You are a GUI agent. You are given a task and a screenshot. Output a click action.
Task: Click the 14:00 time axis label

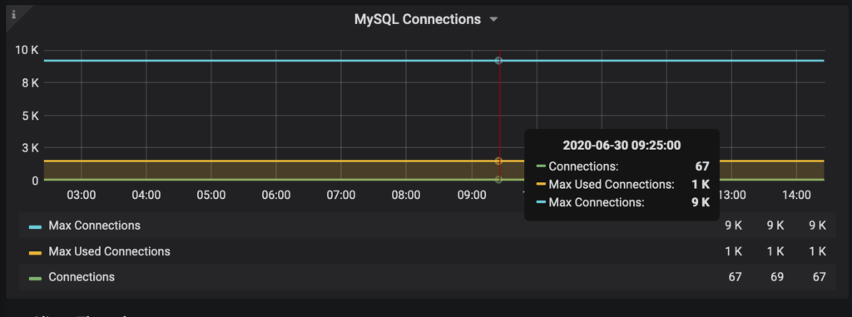click(x=796, y=196)
